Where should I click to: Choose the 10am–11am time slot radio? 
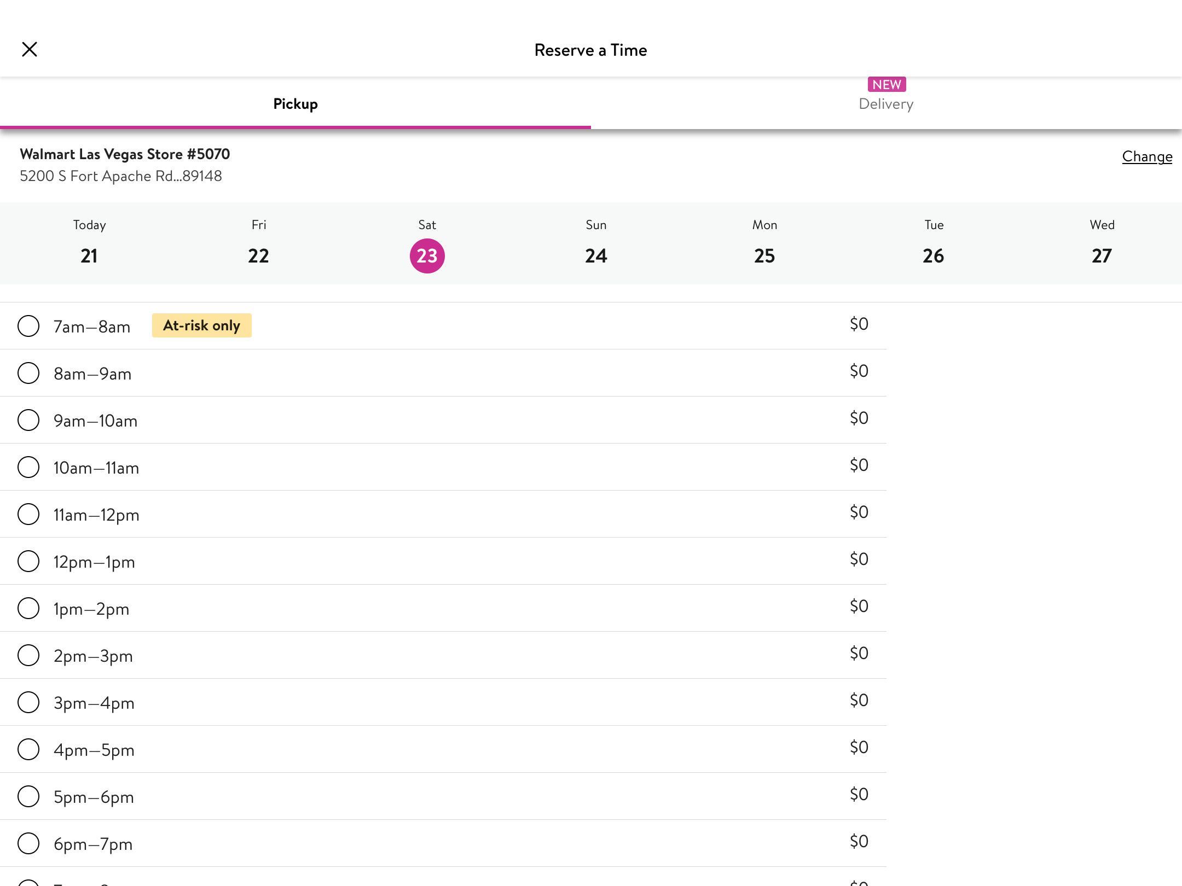[x=28, y=467]
